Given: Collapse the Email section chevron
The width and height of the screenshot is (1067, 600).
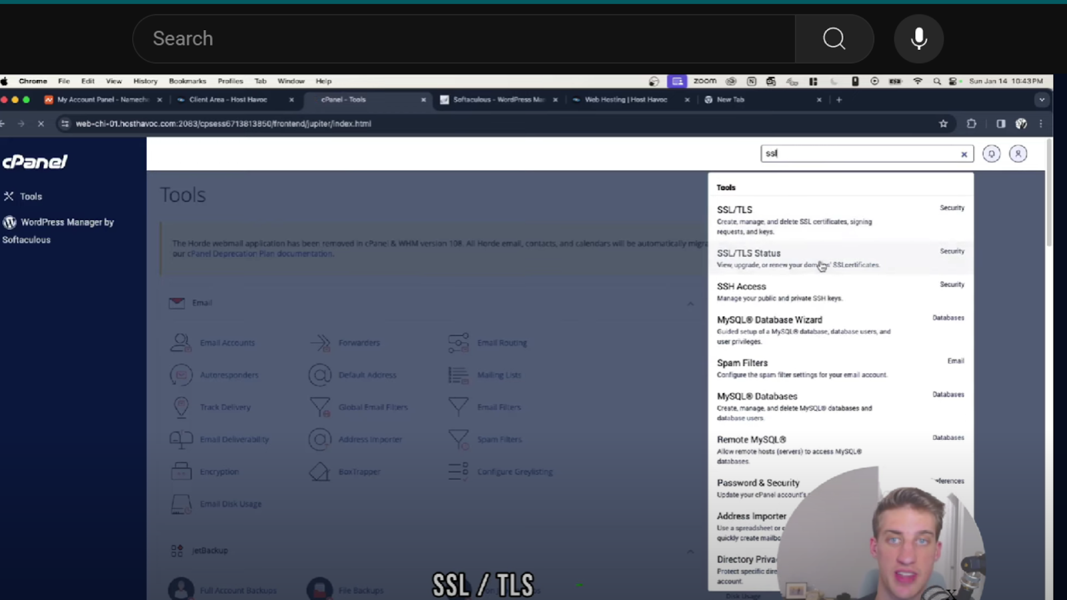Looking at the screenshot, I should [x=690, y=303].
